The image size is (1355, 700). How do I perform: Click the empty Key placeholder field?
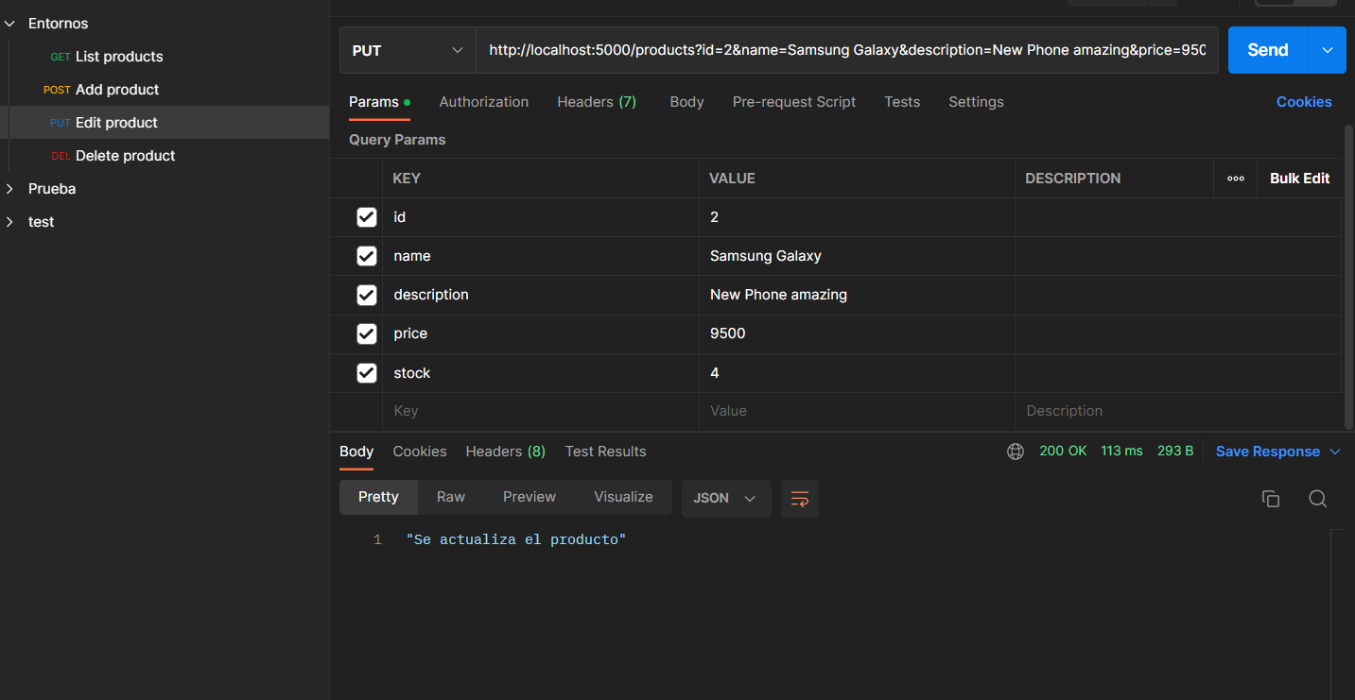coord(541,412)
